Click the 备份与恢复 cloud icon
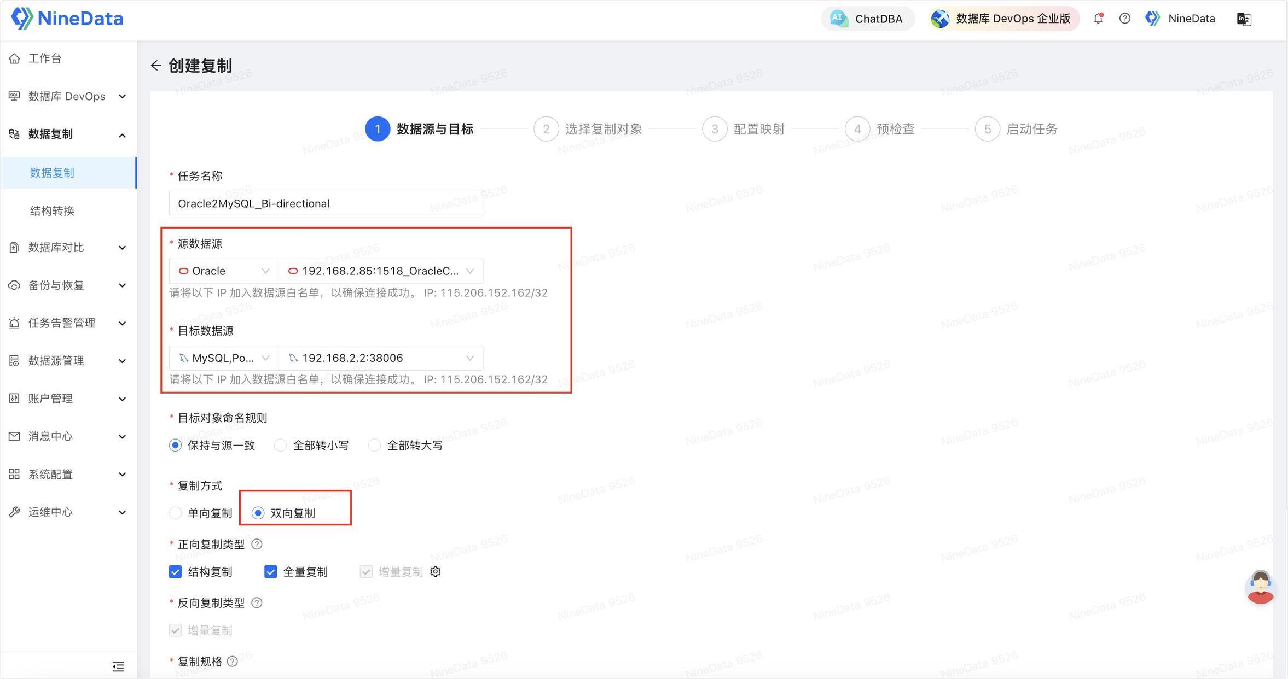The image size is (1288, 679). pyautogui.click(x=14, y=285)
